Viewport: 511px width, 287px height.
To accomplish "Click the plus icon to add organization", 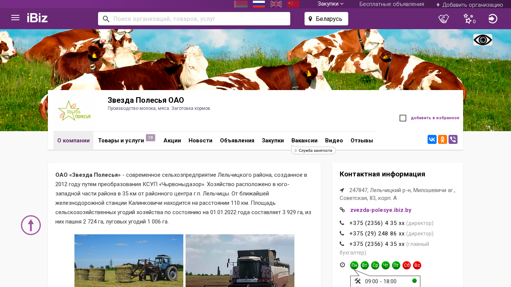I will click(x=438, y=5).
